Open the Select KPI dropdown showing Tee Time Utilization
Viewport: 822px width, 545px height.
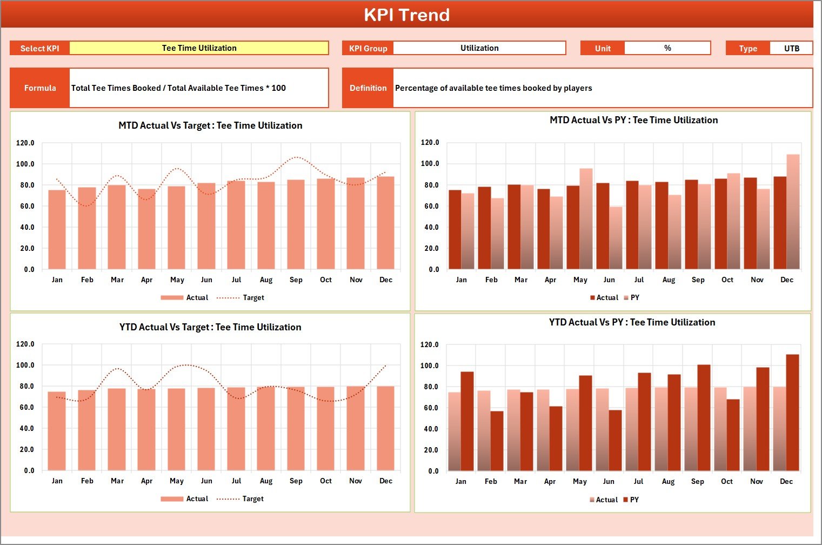click(x=199, y=48)
